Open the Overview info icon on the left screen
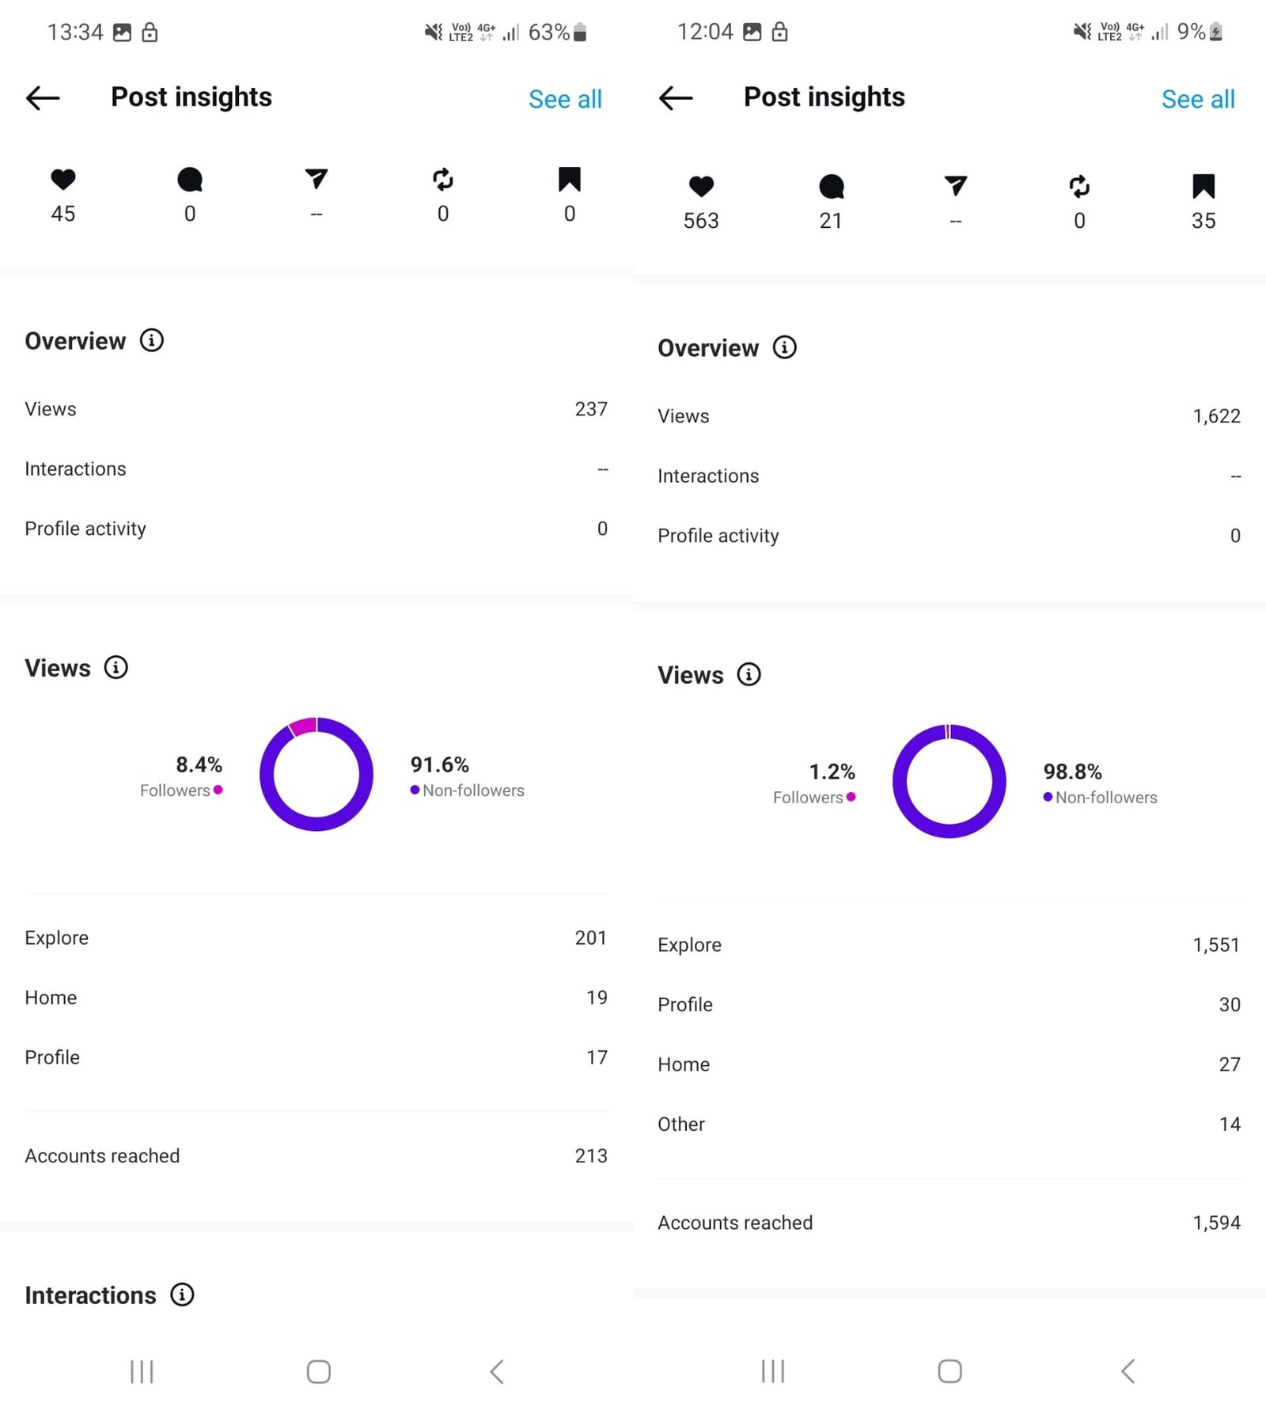The height and width of the screenshot is (1407, 1266). click(152, 340)
